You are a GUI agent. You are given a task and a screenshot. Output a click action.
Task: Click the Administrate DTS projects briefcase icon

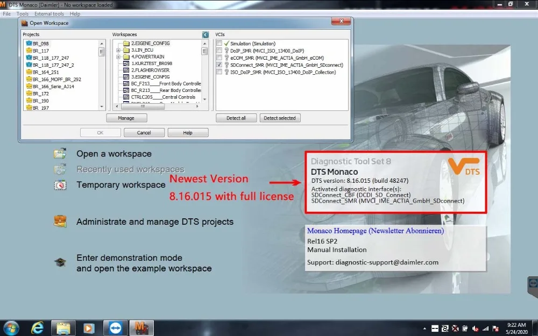click(x=60, y=221)
